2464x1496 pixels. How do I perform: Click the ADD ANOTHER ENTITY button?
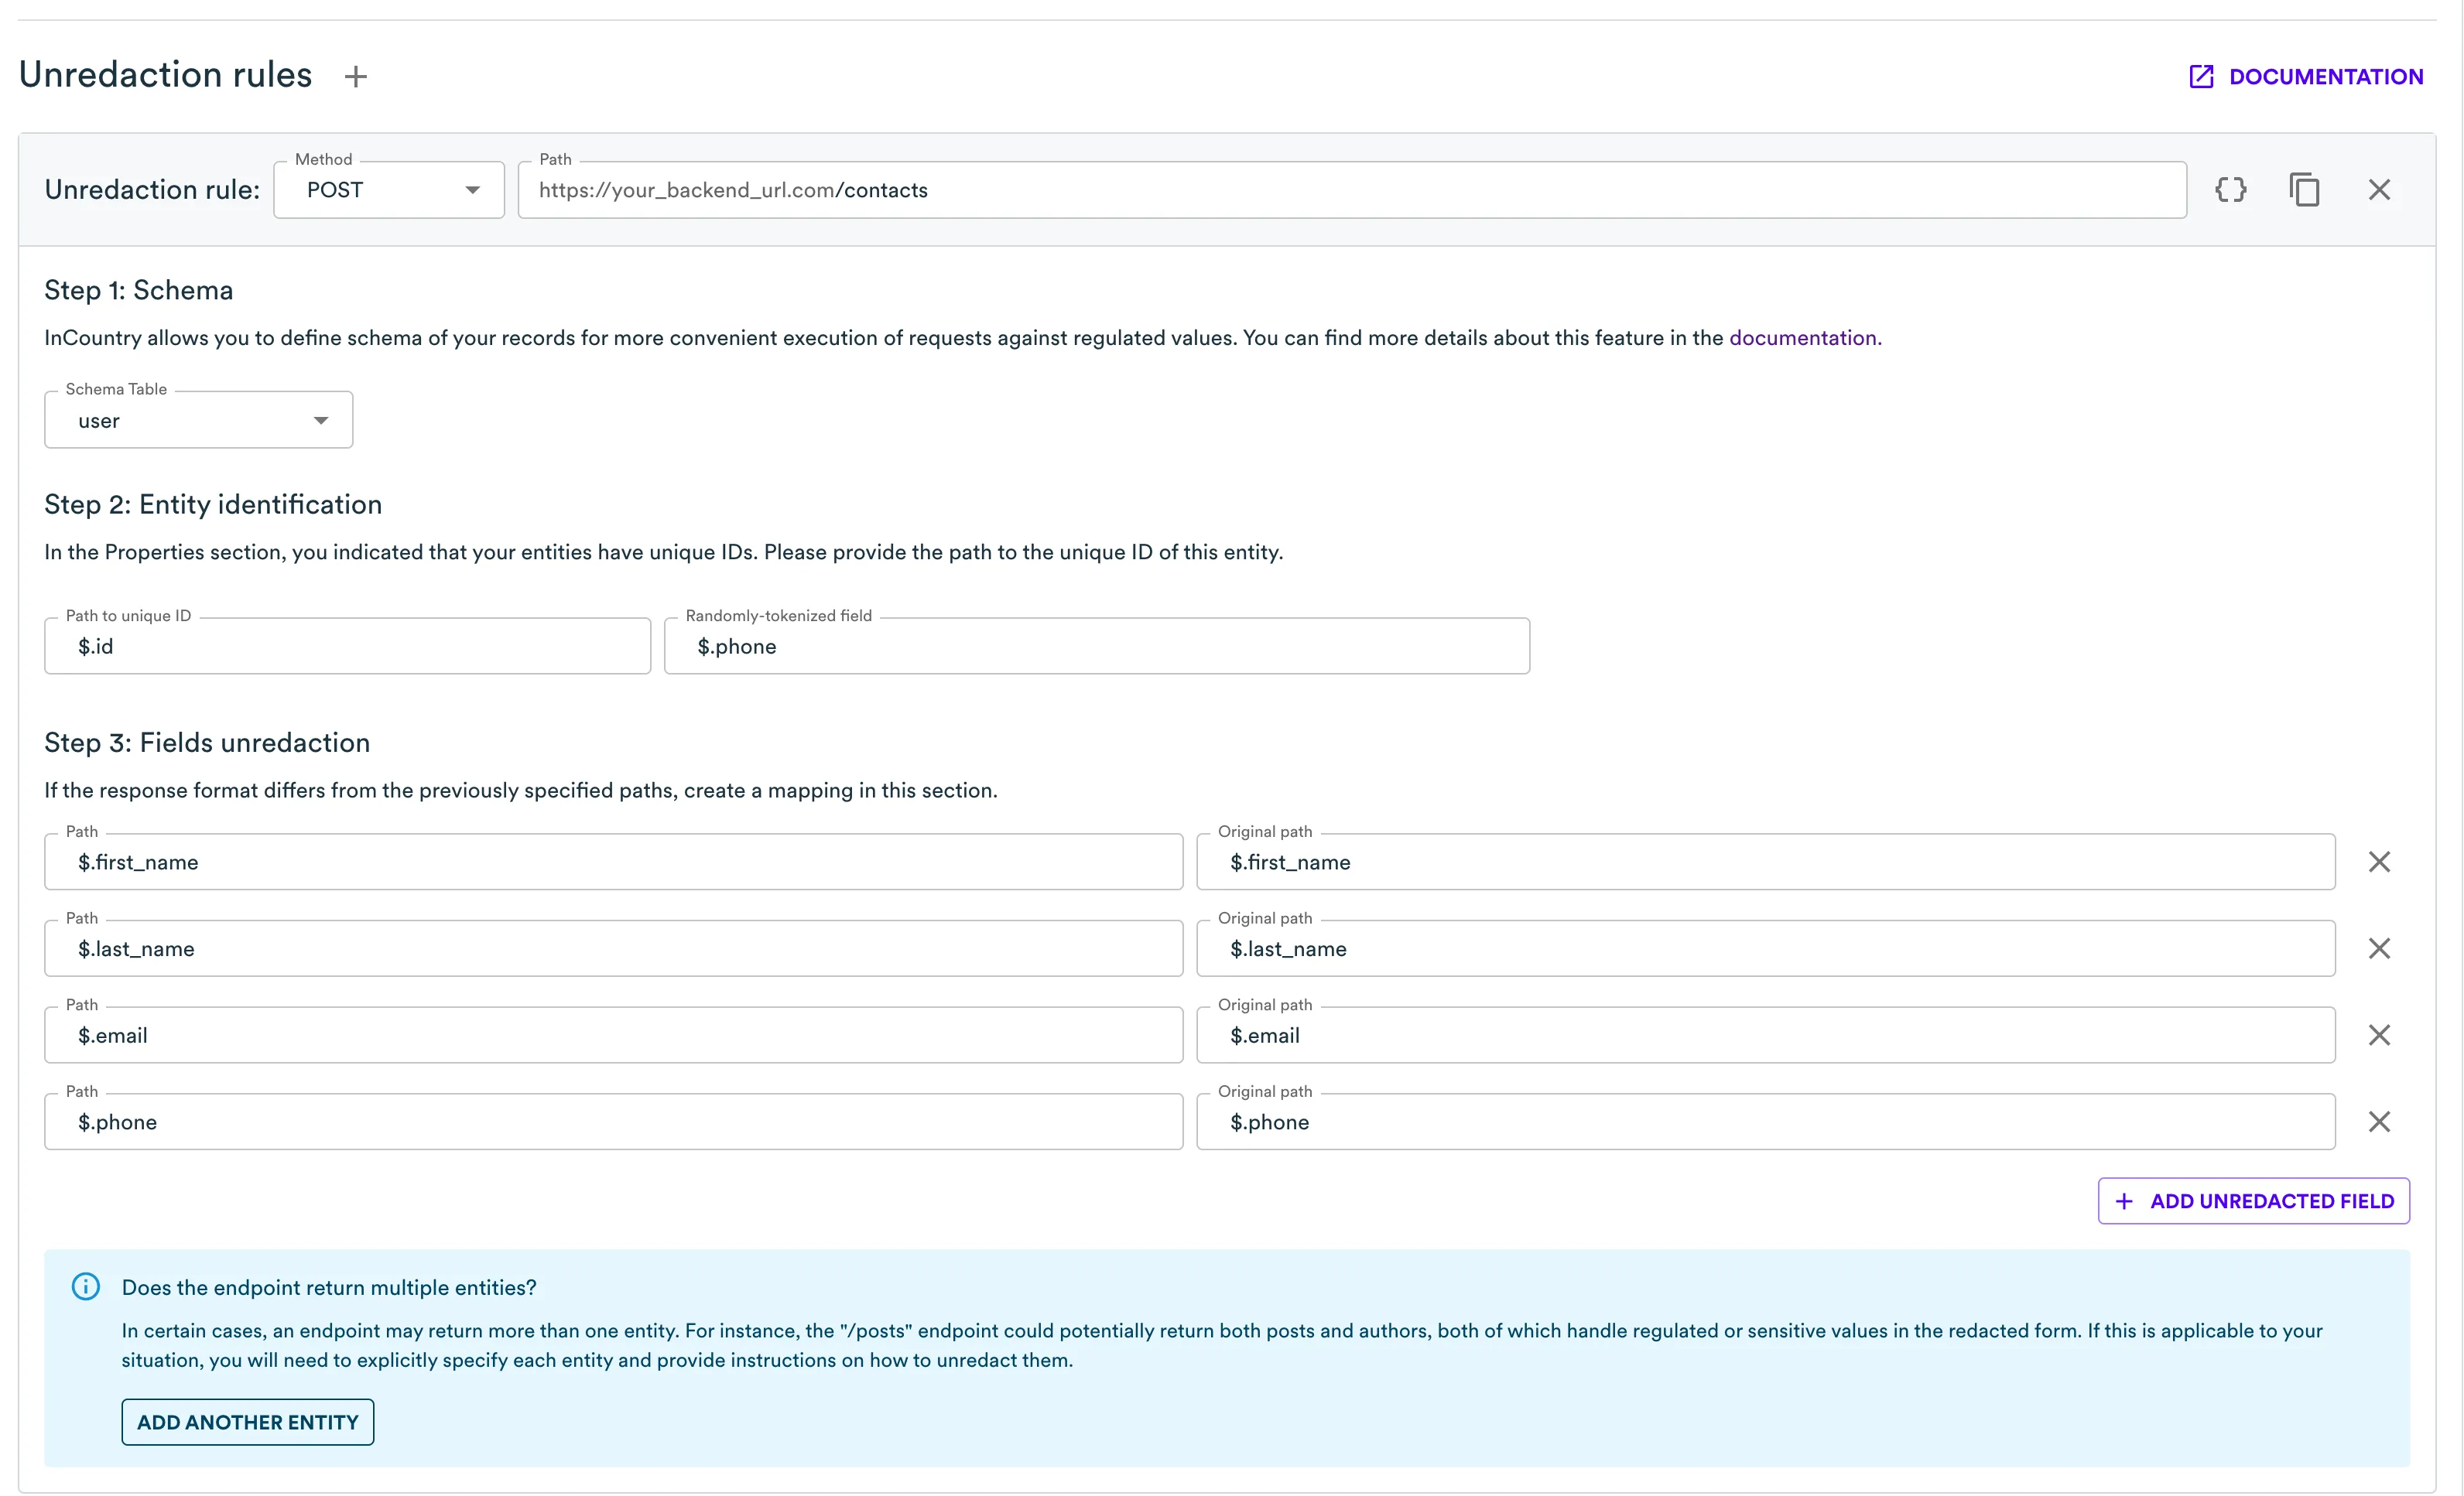248,1422
